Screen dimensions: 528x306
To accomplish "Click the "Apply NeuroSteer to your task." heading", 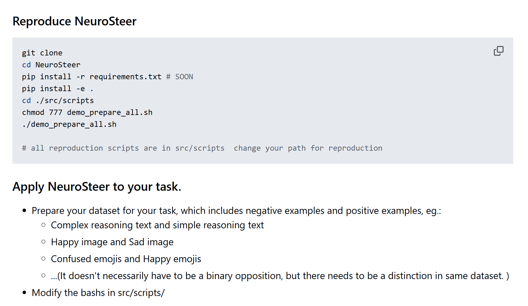I will coord(97,187).
